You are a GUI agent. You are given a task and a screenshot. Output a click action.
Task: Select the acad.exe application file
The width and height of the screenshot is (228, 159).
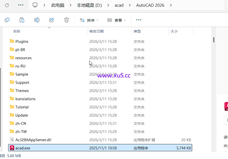[x=23, y=148]
